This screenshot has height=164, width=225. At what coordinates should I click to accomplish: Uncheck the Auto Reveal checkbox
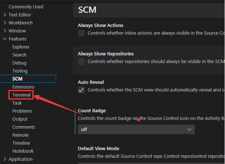(81, 90)
